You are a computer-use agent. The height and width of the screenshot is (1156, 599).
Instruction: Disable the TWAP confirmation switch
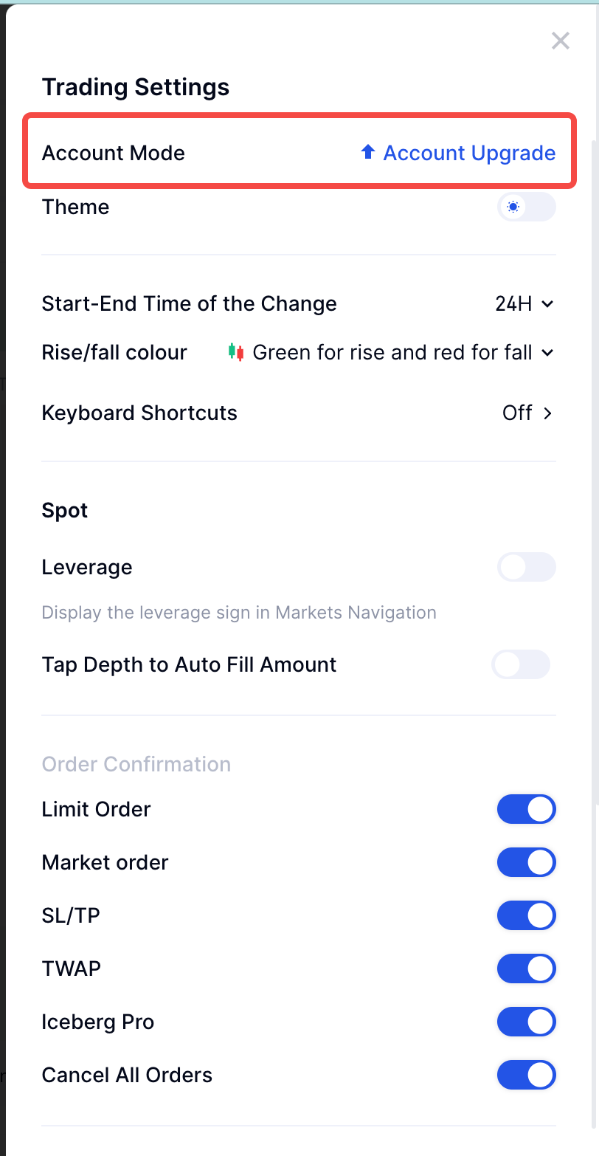[x=526, y=969]
